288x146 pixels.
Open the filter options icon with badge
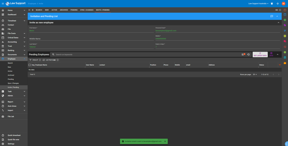tap(243, 54)
